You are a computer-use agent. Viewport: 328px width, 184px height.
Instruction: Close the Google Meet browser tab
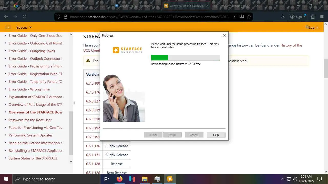point(57,6)
